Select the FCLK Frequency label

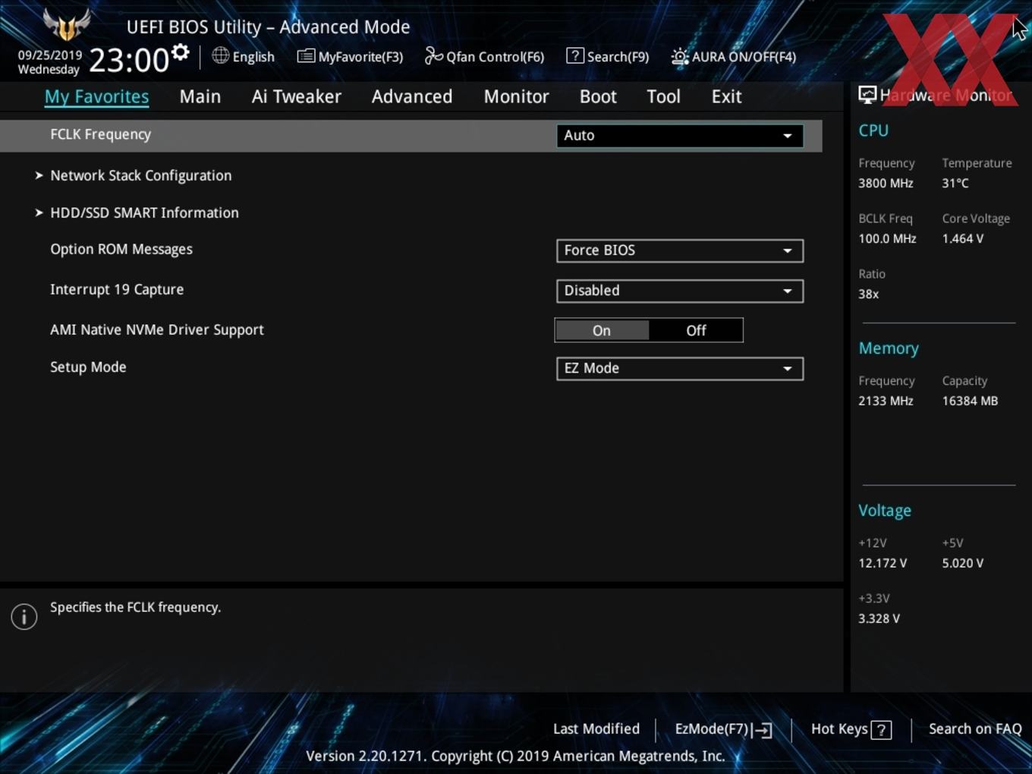point(101,134)
